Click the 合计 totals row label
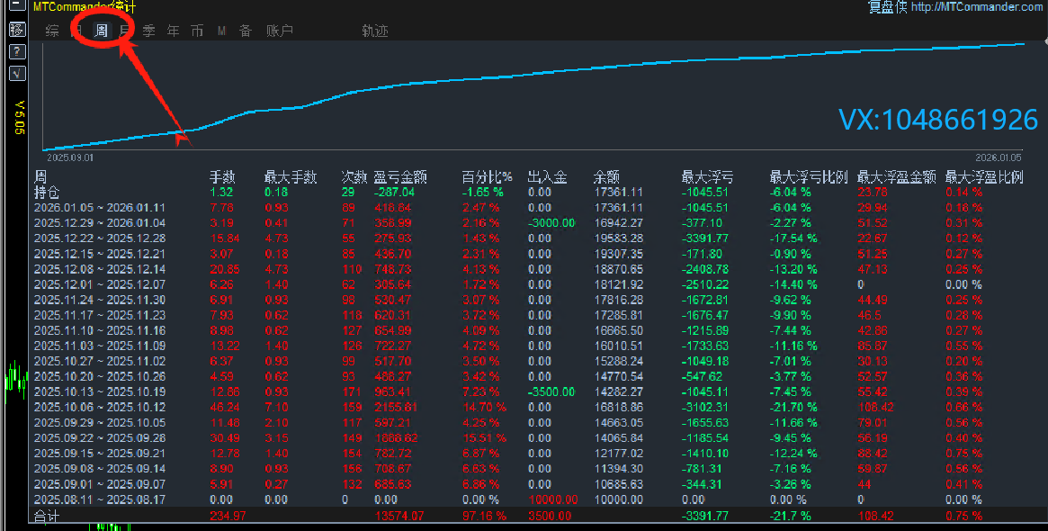 click(x=47, y=516)
